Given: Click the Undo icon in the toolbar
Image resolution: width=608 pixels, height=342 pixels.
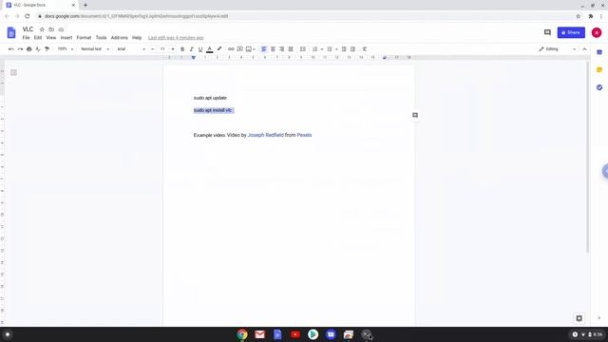Looking at the screenshot, I should [10, 49].
